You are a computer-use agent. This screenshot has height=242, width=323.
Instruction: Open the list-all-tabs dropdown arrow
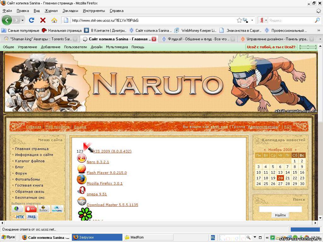point(320,39)
